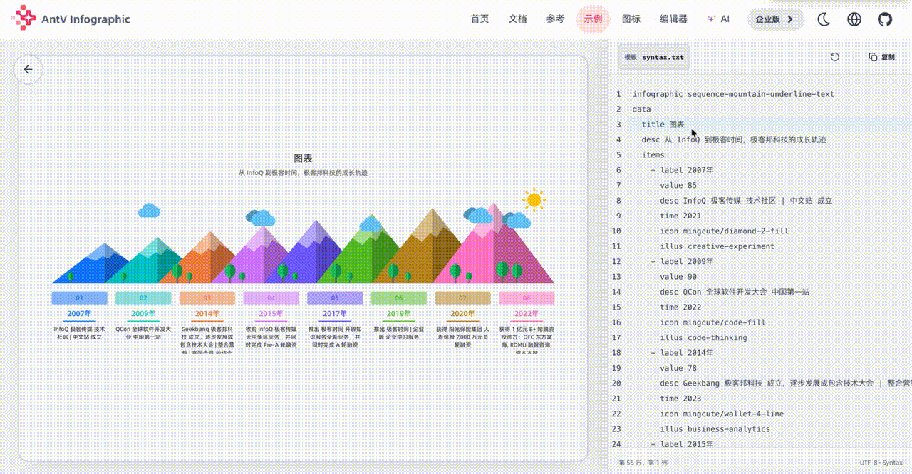Open the 文档 docs page
912x474 pixels.
(517, 19)
